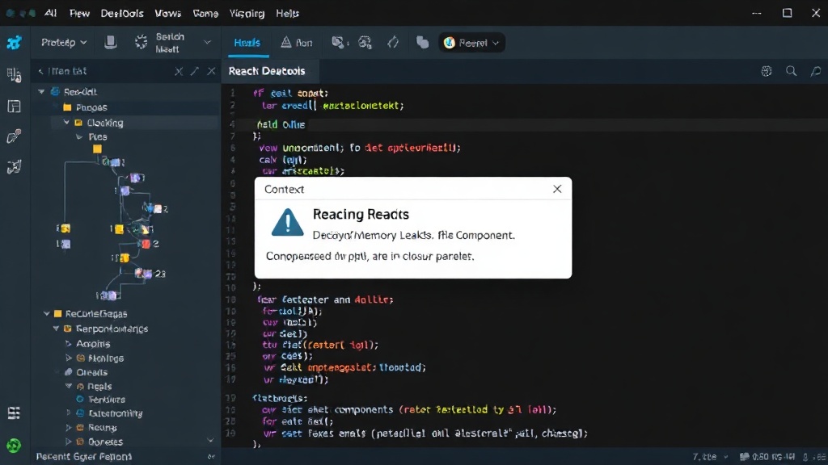Open the explorer sidebar icon
828x465 pixels.
pyautogui.click(x=15, y=75)
